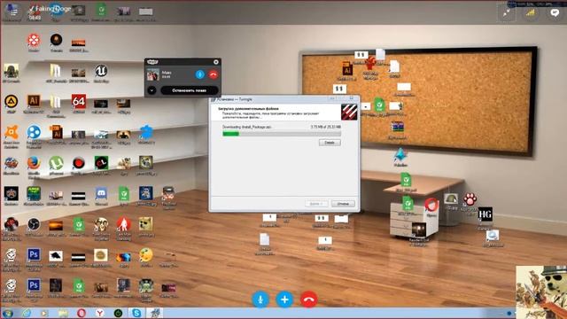Open Windows Media Player from taskbar
This screenshot has width=567, height=319.
[44, 313]
